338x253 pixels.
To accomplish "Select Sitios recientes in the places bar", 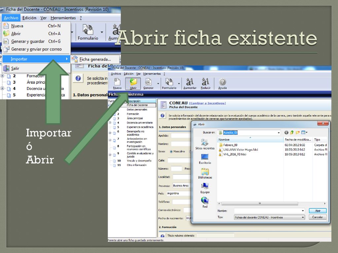I will pyautogui.click(x=205, y=144).
